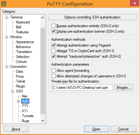Click the Open button
The image size is (140, 135).
tap(97, 129)
